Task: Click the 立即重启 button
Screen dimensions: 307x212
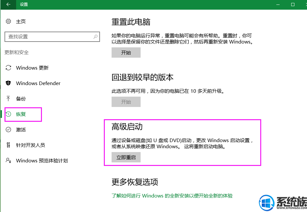Action: 126,157
